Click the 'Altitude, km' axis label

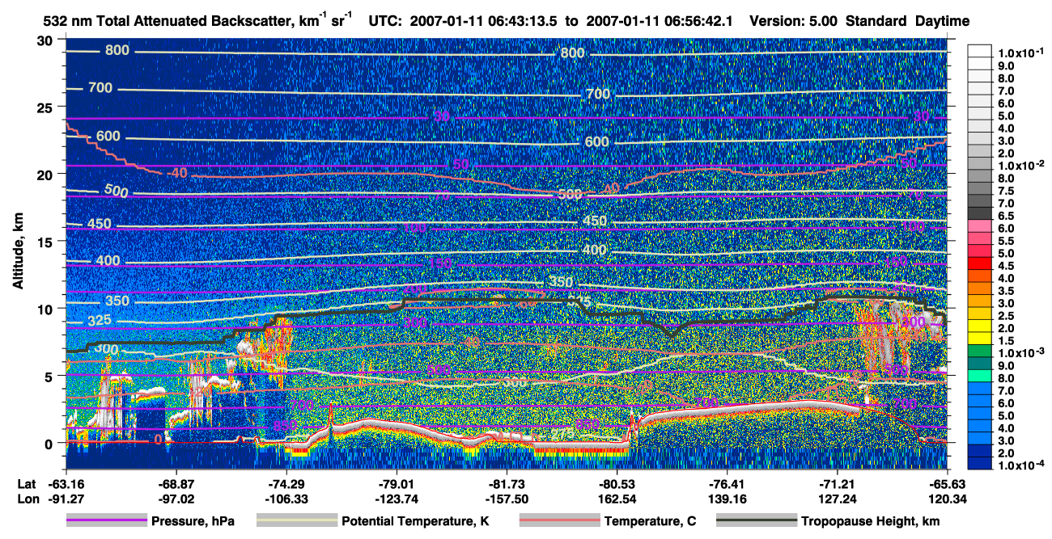(18, 253)
